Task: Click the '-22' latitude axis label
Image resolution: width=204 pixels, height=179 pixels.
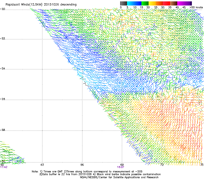Action: point(2,39)
